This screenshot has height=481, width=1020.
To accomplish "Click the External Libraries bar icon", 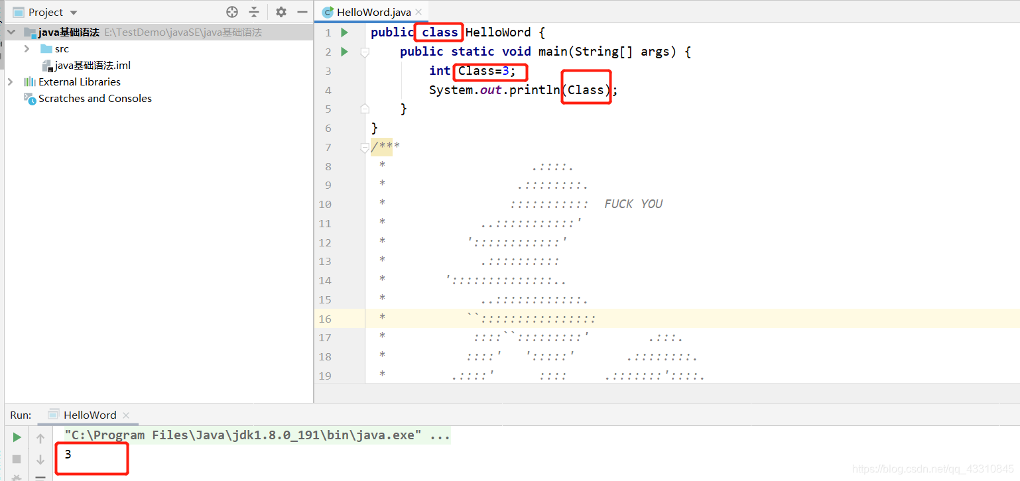I will (30, 82).
